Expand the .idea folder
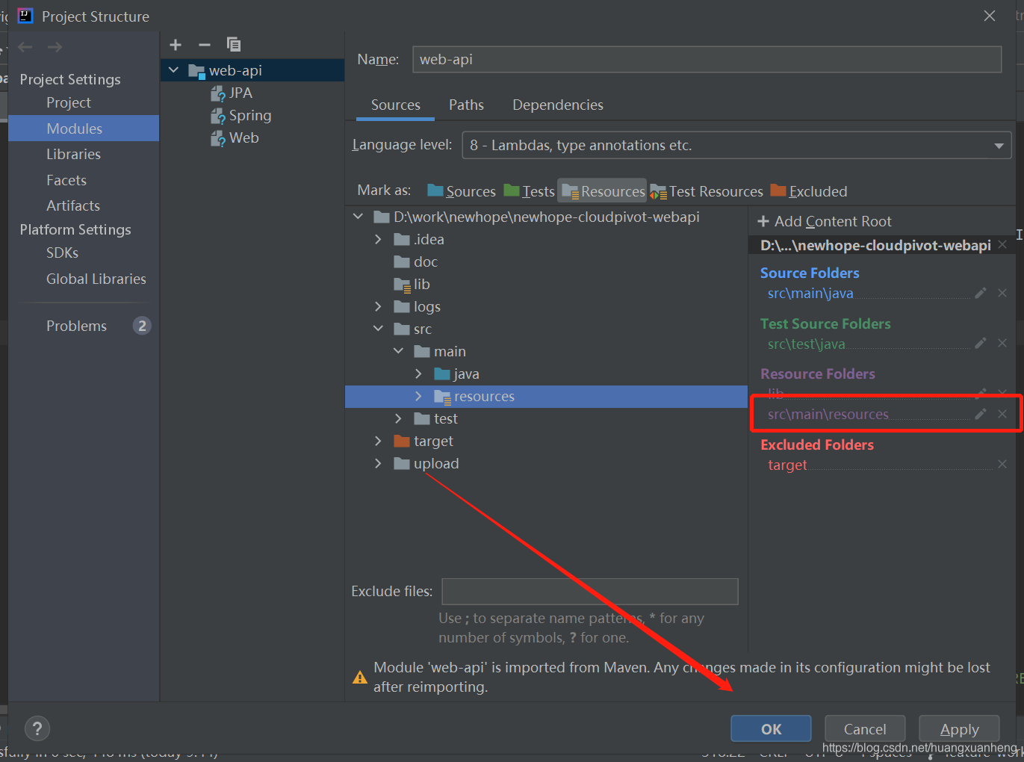 [x=378, y=239]
